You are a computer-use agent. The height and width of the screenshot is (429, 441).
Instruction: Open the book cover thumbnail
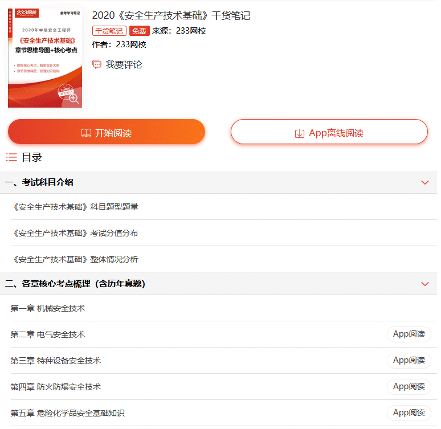coord(45,57)
